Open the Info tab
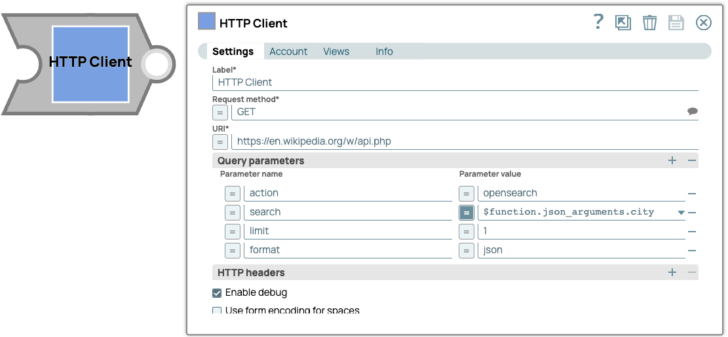Viewport: 728px width, 337px height. point(384,52)
